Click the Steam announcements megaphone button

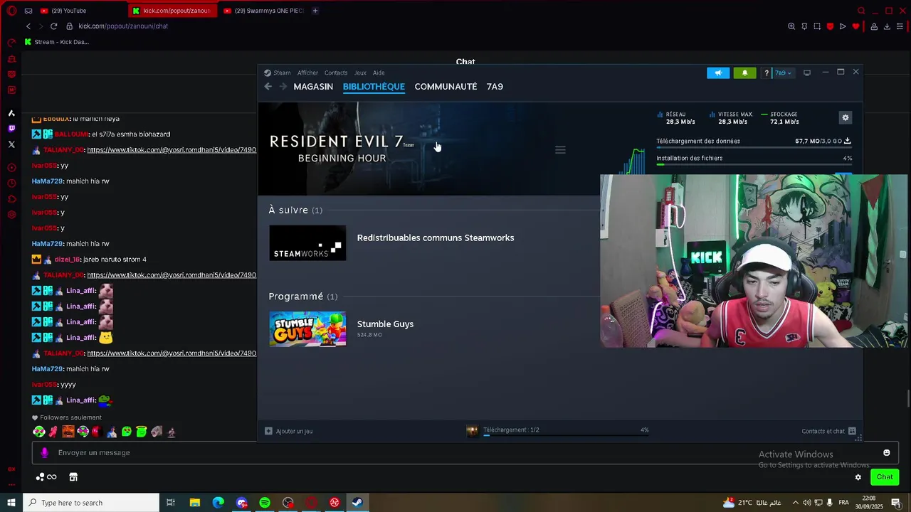tap(718, 73)
